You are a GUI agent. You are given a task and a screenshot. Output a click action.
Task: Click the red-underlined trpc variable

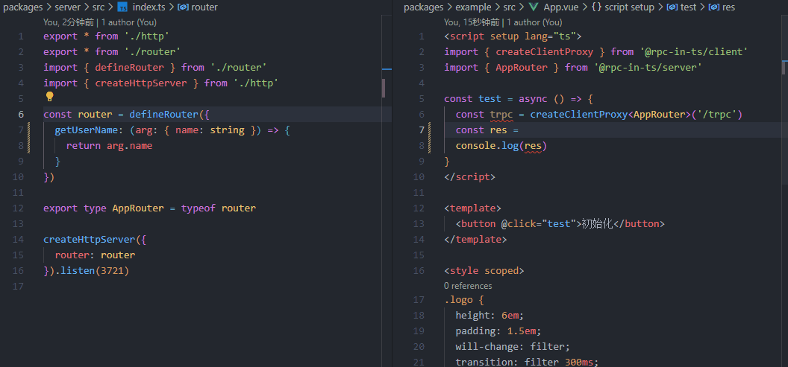[x=501, y=115]
